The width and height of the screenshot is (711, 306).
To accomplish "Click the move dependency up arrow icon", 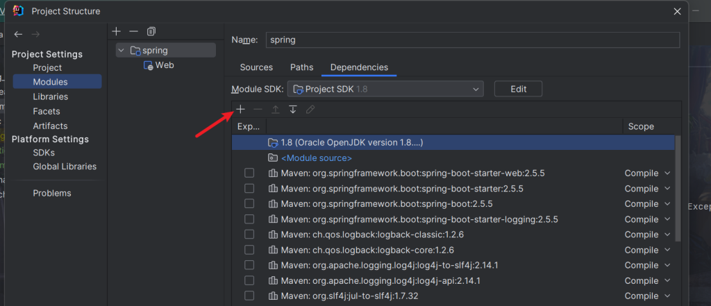I will (276, 110).
